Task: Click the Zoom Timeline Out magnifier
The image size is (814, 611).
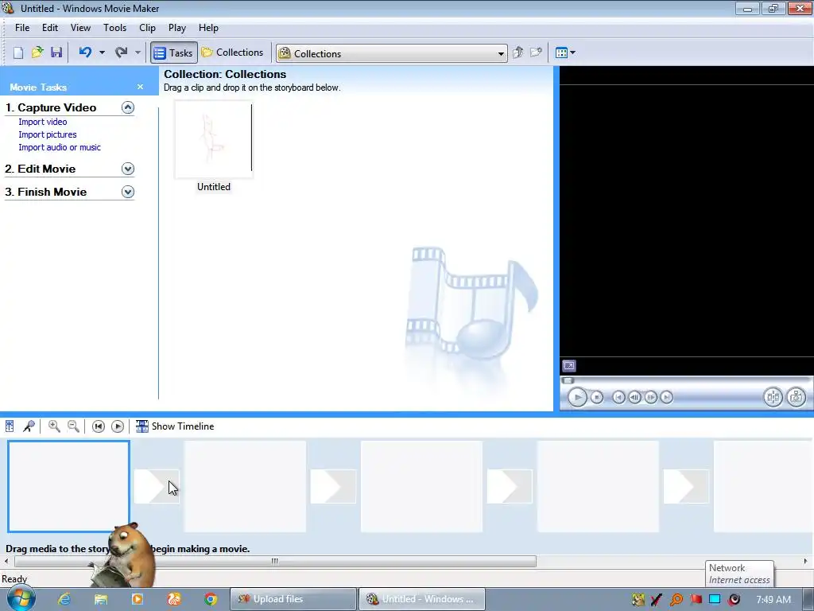Action: [74, 426]
